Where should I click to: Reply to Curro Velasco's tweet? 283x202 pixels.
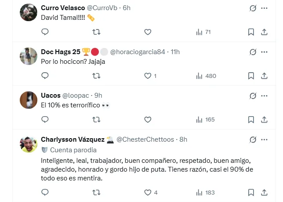tap(45, 32)
